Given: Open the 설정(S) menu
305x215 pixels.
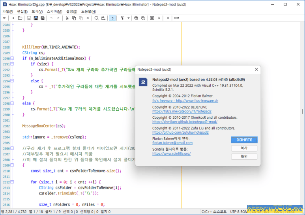Looking at the screenshot, I should click(x=71, y=11).
